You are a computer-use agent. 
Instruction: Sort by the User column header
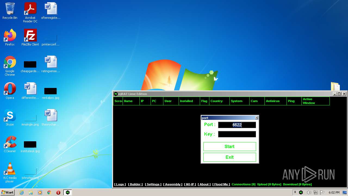coord(171,101)
